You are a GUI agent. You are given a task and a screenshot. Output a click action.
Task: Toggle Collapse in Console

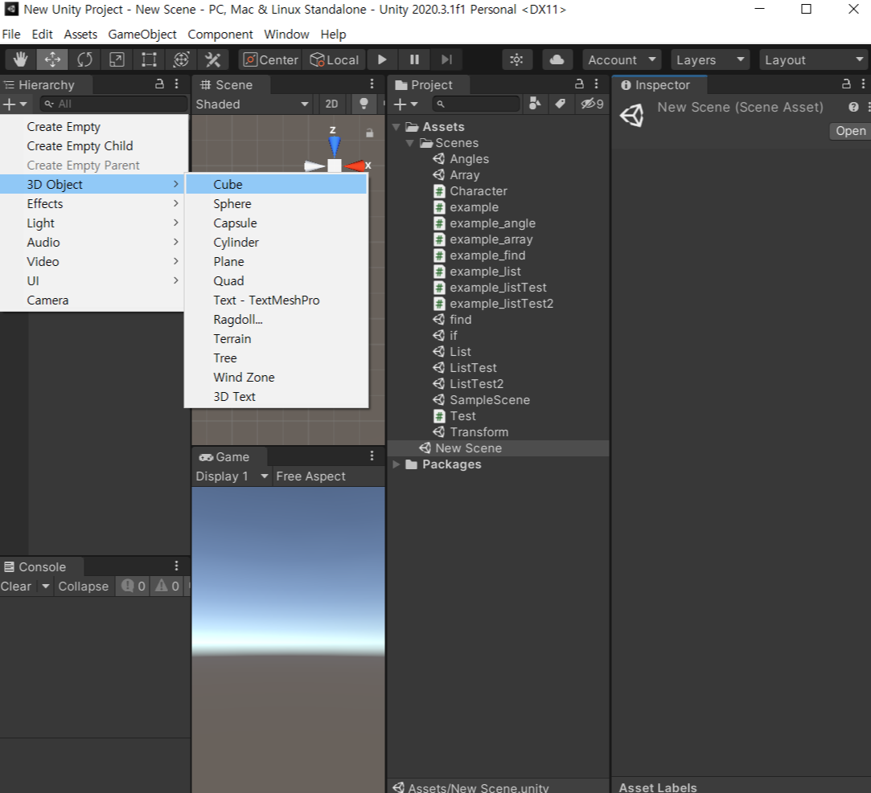[x=84, y=586]
